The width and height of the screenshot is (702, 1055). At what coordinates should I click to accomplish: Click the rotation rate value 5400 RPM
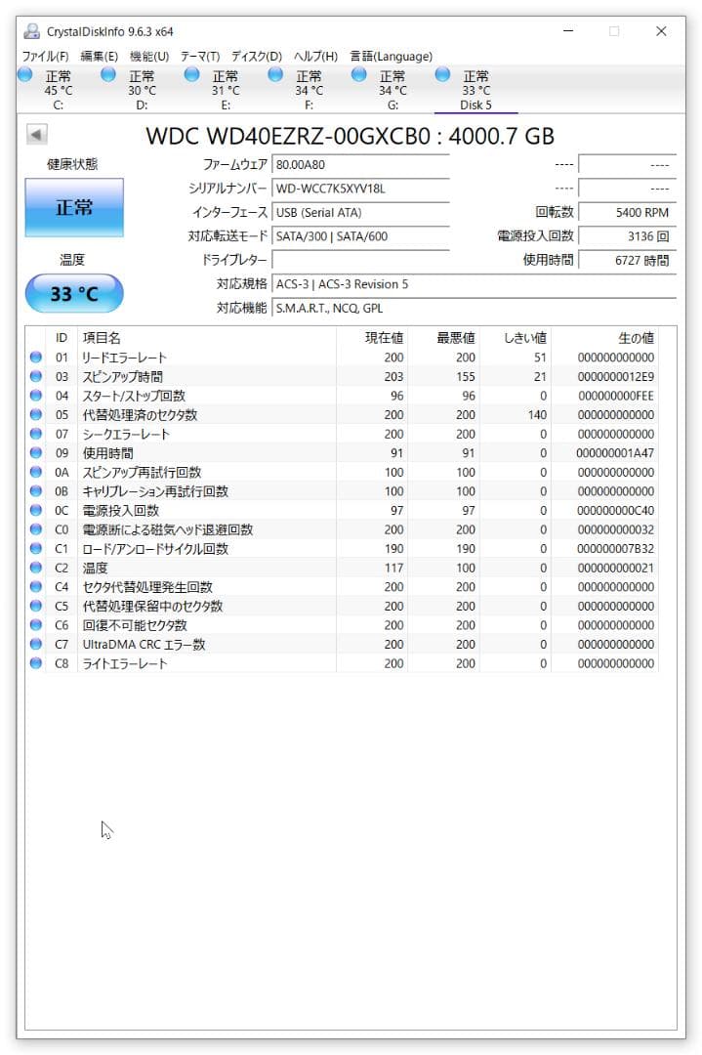(x=628, y=213)
